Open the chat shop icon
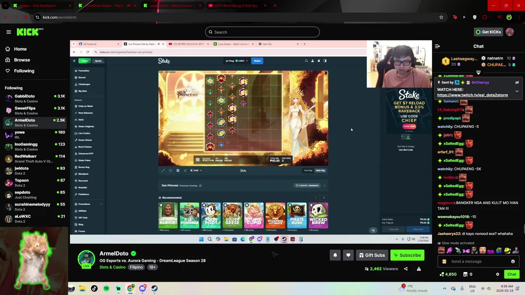Viewport: 525px width, 295px height. click(466, 274)
